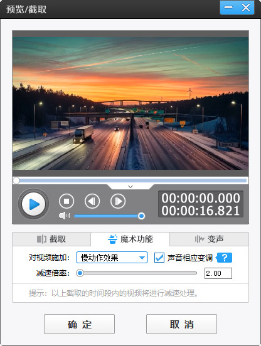This screenshot has width=261, height=346.
Task: Click the clip icon on 截取 tab
Action: pos(41,239)
